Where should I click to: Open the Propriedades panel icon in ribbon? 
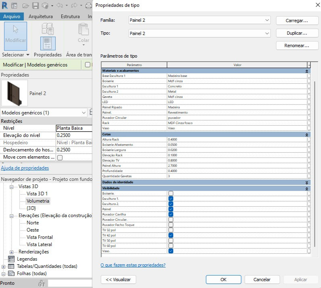[x=48, y=44]
